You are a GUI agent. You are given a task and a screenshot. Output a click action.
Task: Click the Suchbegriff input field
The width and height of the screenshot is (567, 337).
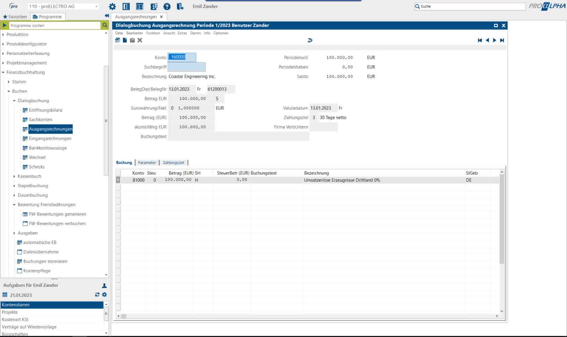pos(187,67)
